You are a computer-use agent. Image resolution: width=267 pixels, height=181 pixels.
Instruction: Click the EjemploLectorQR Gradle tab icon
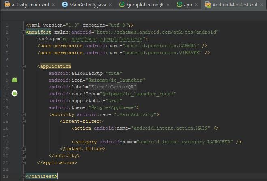coord(122,5)
